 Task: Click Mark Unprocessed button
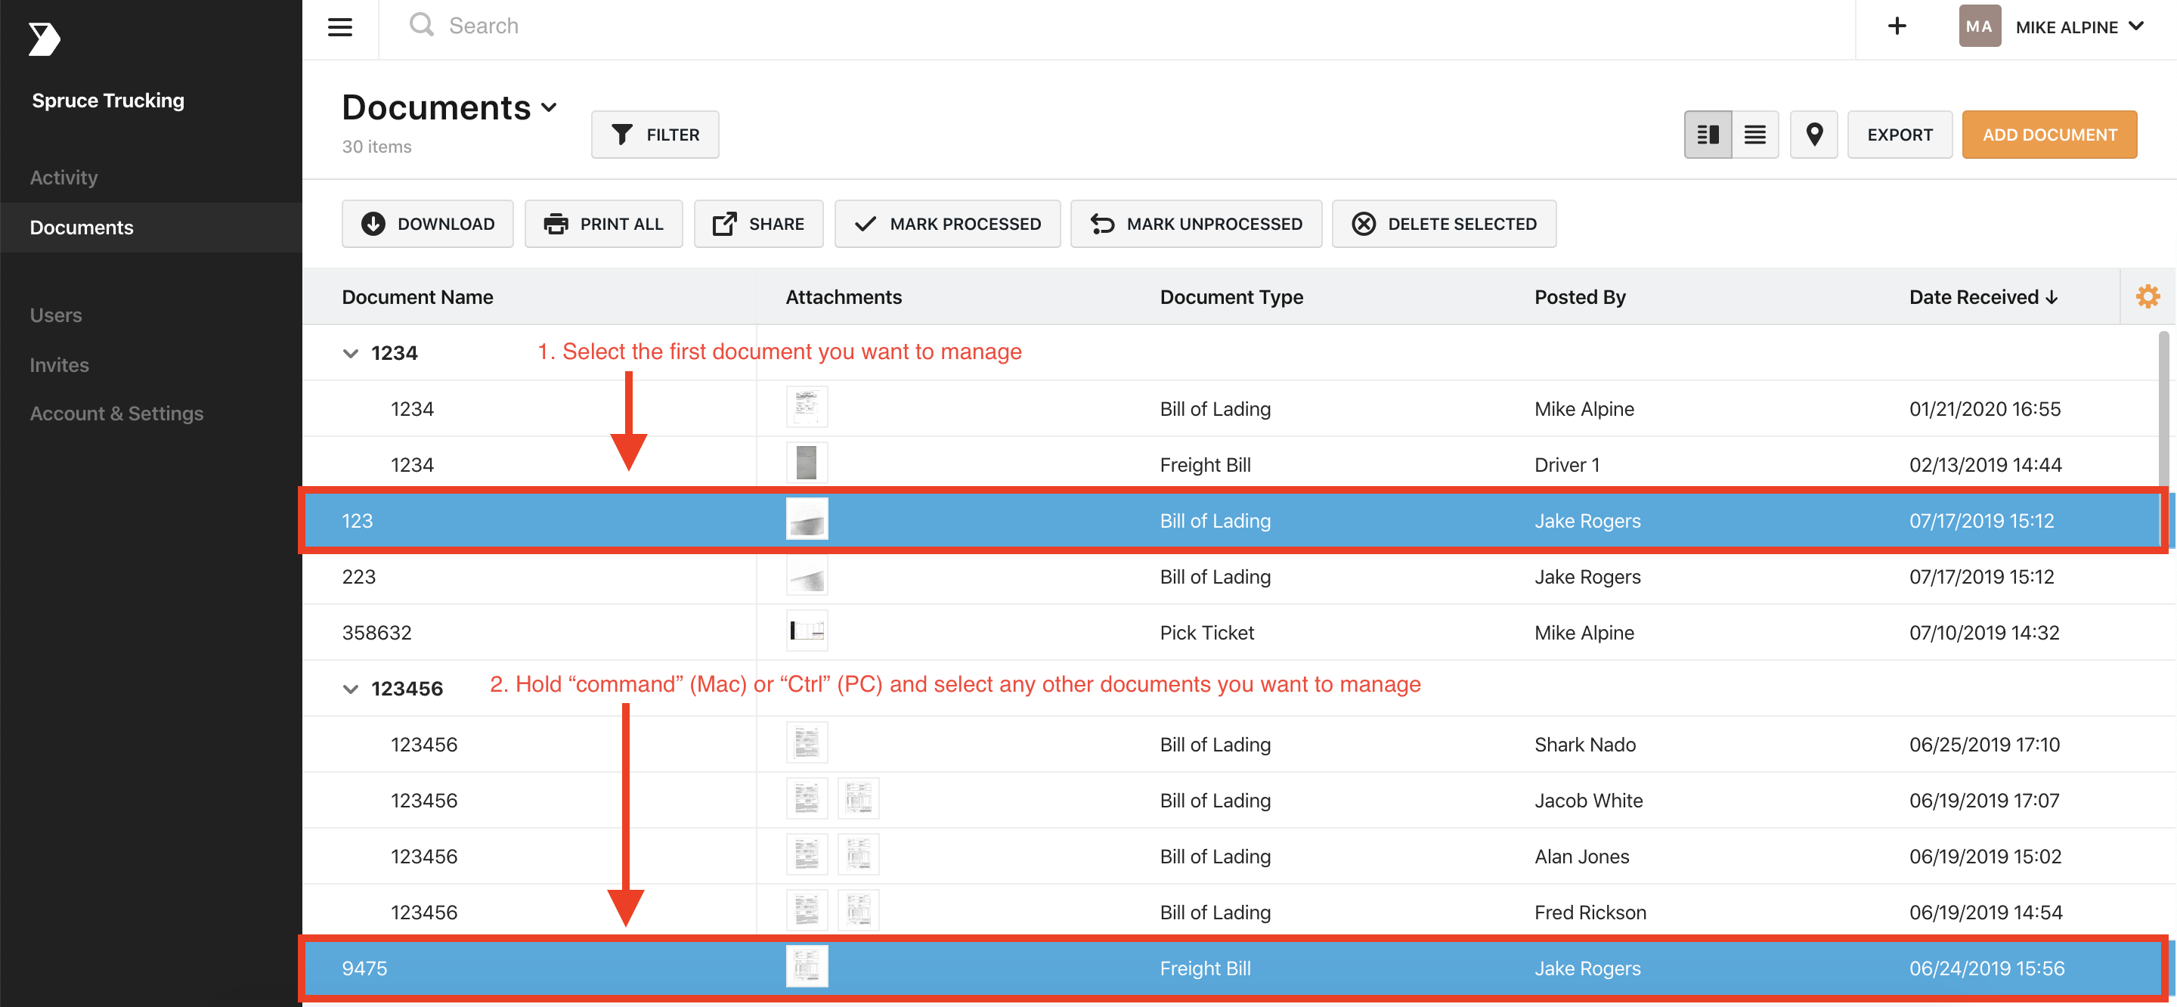(1196, 224)
